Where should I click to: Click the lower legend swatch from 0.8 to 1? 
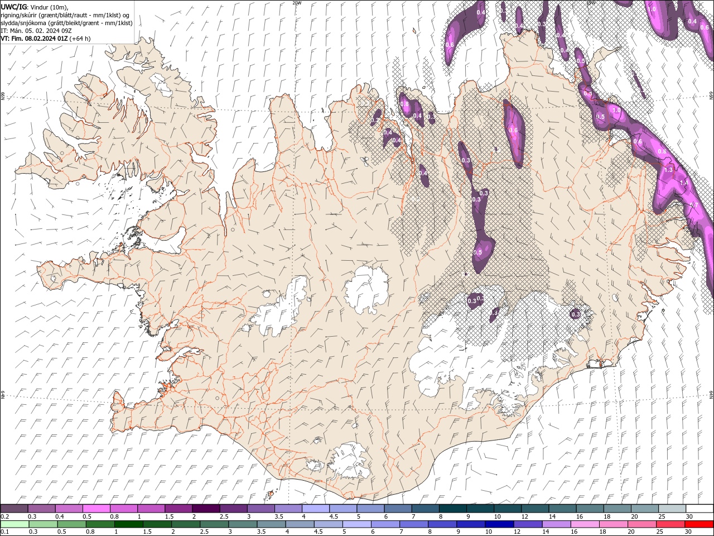coord(100,524)
